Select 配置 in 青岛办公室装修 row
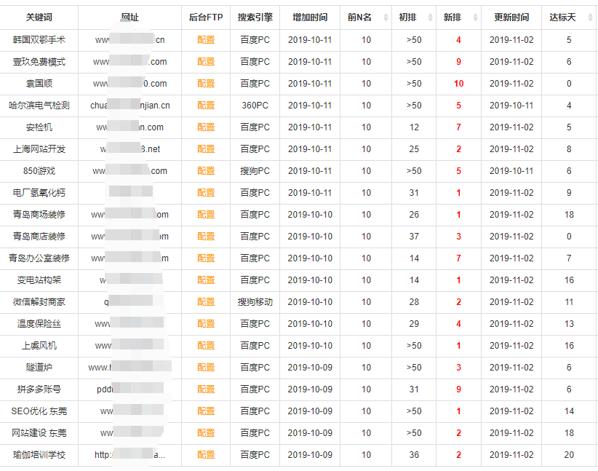 [206, 258]
